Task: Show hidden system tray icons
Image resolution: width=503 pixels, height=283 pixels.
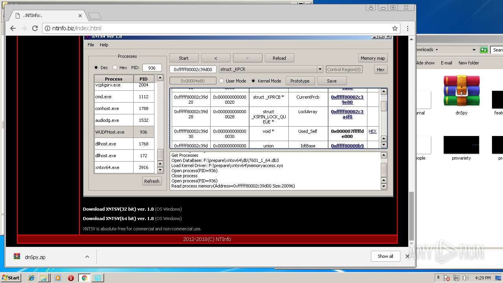Action: (438, 278)
